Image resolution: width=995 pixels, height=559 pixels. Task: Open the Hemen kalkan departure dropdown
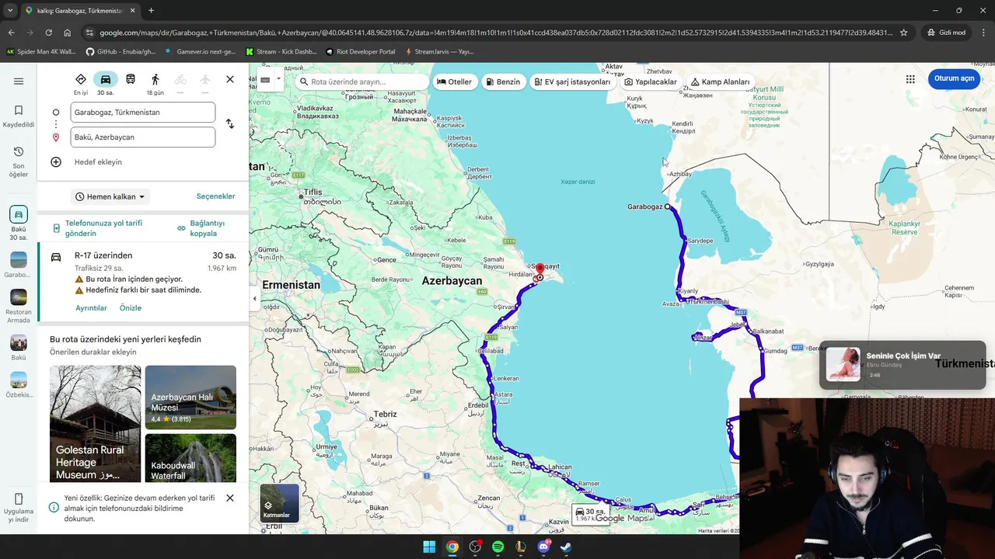(x=110, y=196)
